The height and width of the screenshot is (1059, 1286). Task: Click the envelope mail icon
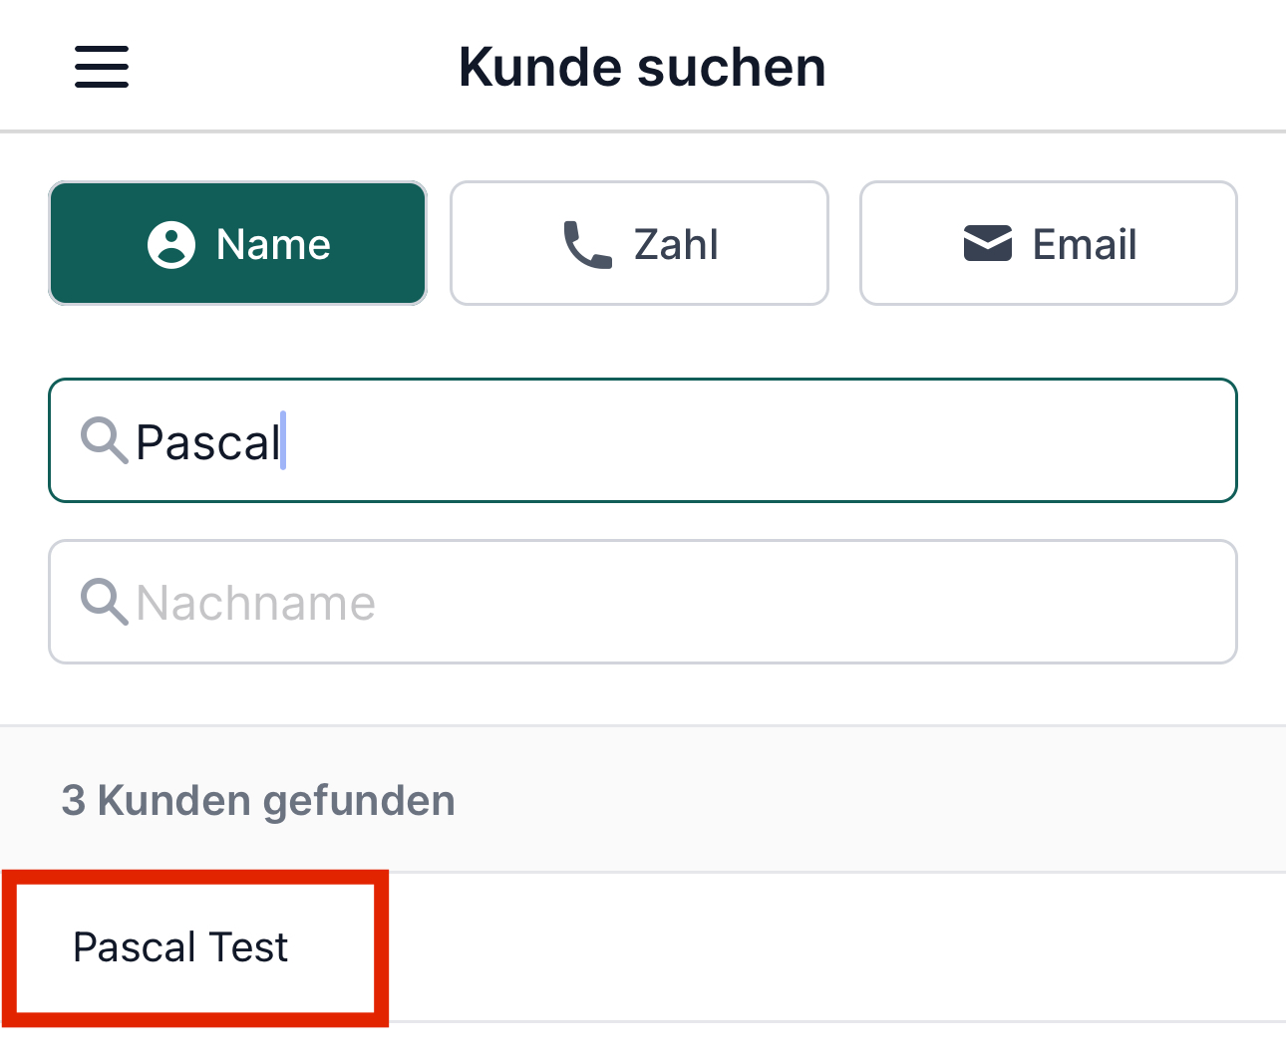pyautogui.click(x=988, y=244)
